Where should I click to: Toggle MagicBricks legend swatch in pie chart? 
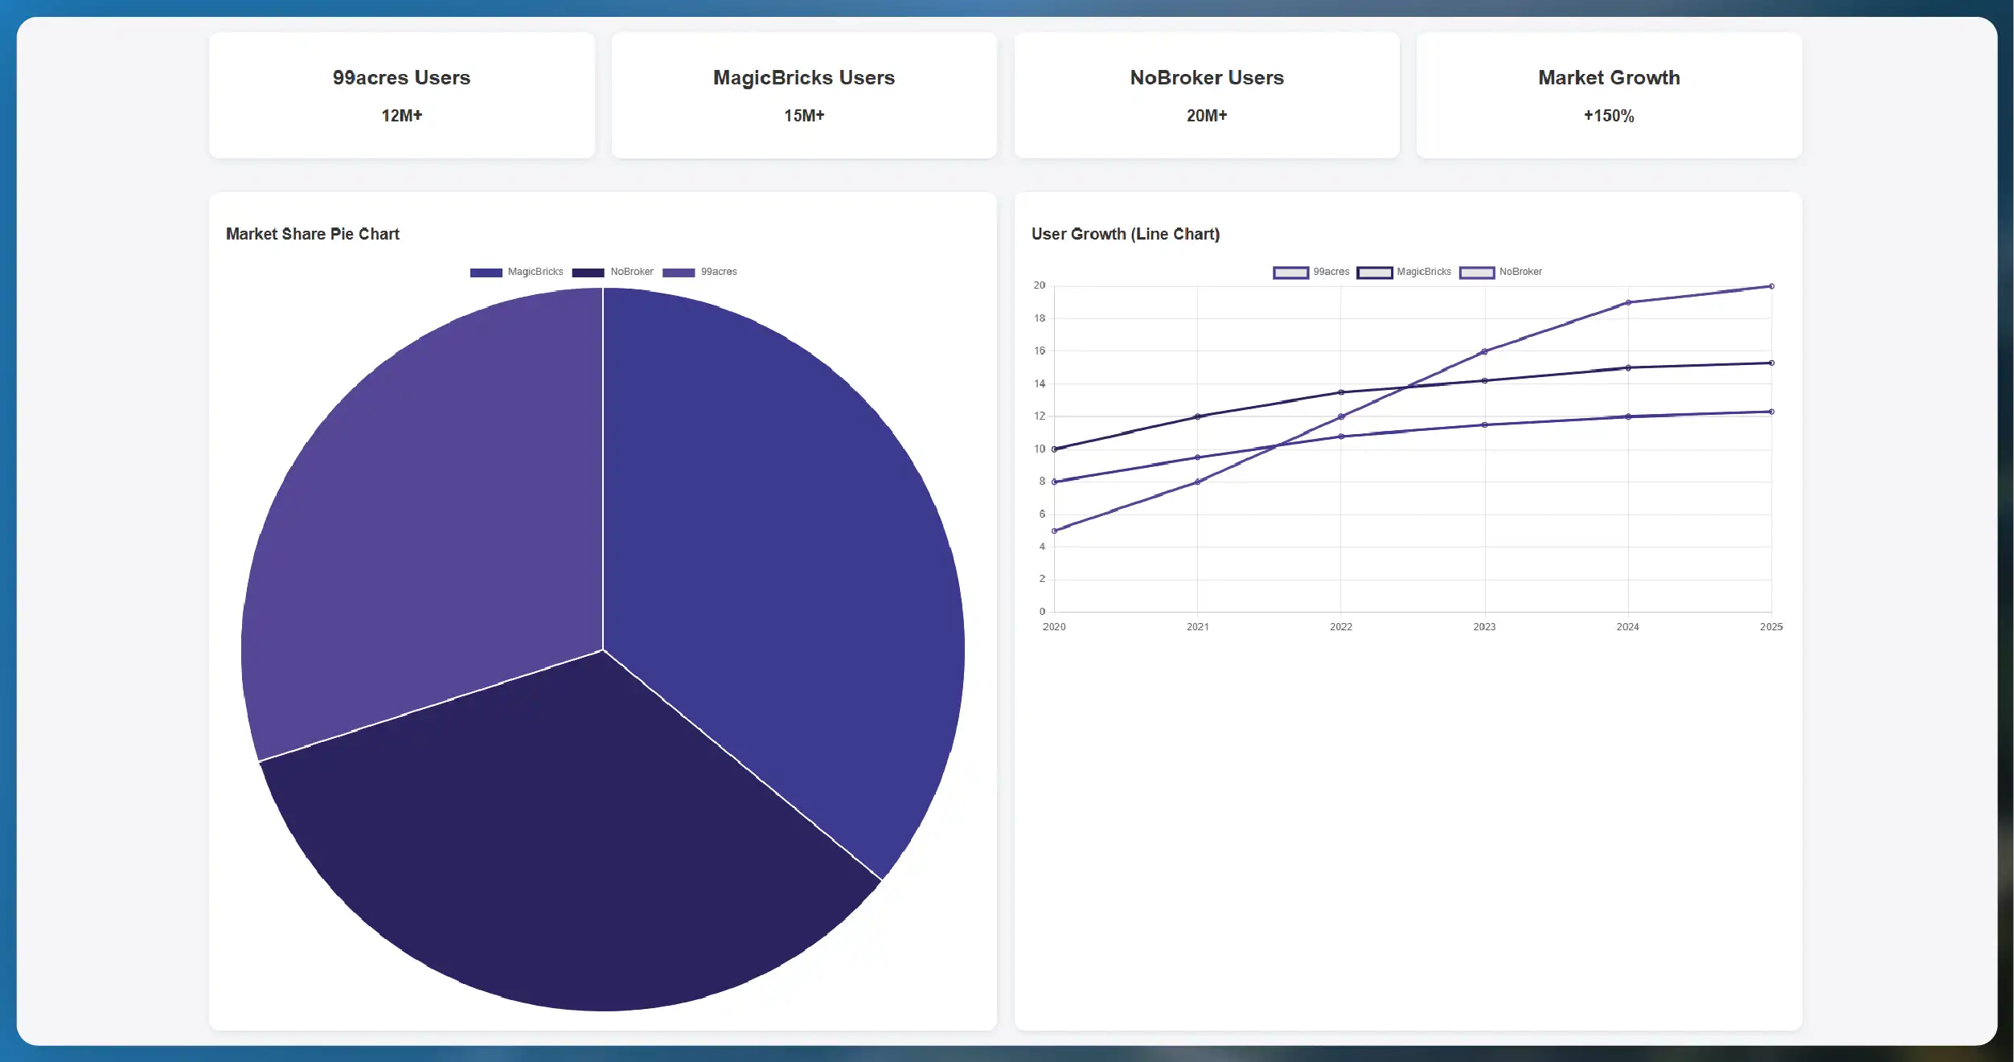(486, 273)
